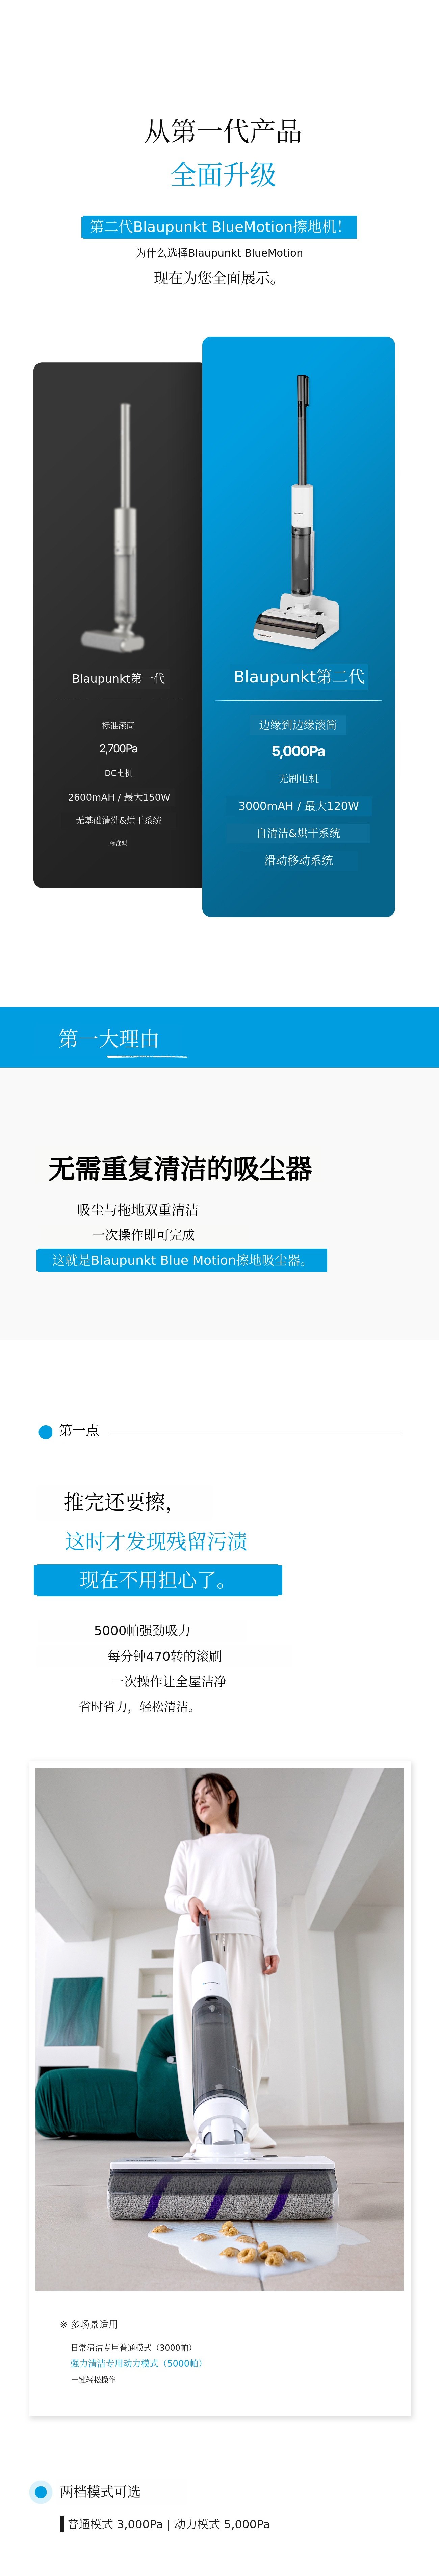The width and height of the screenshot is (439, 2576).
Task: Select the 边缘到边缘滚筒 feature tag
Action: 298,725
